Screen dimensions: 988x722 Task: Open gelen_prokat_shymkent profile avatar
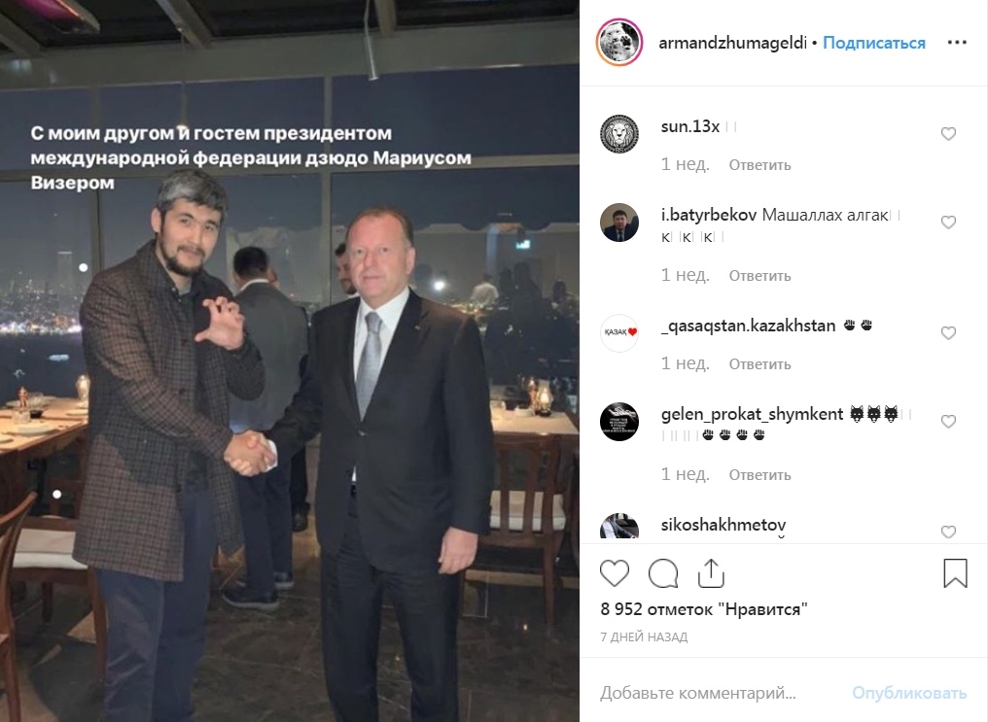pyautogui.click(x=619, y=422)
